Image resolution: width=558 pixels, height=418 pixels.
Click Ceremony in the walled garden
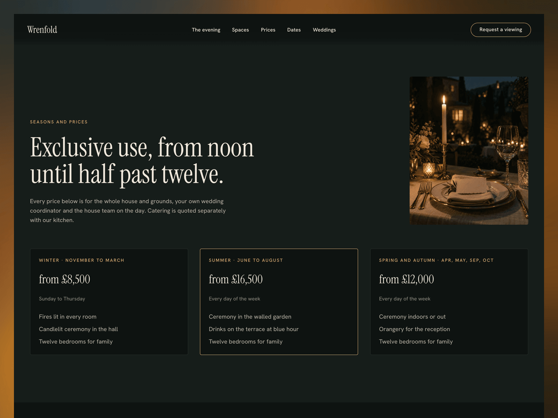pos(250,317)
